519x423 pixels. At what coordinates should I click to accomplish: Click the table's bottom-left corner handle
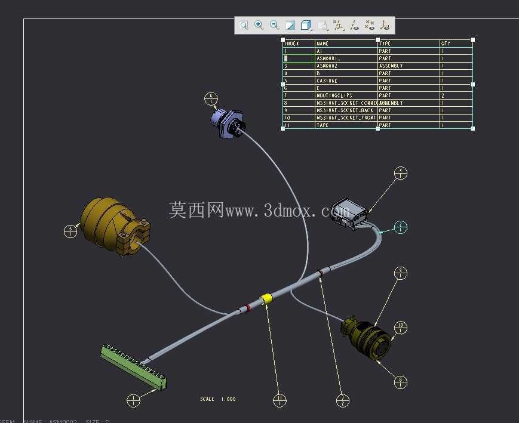coord(282,128)
